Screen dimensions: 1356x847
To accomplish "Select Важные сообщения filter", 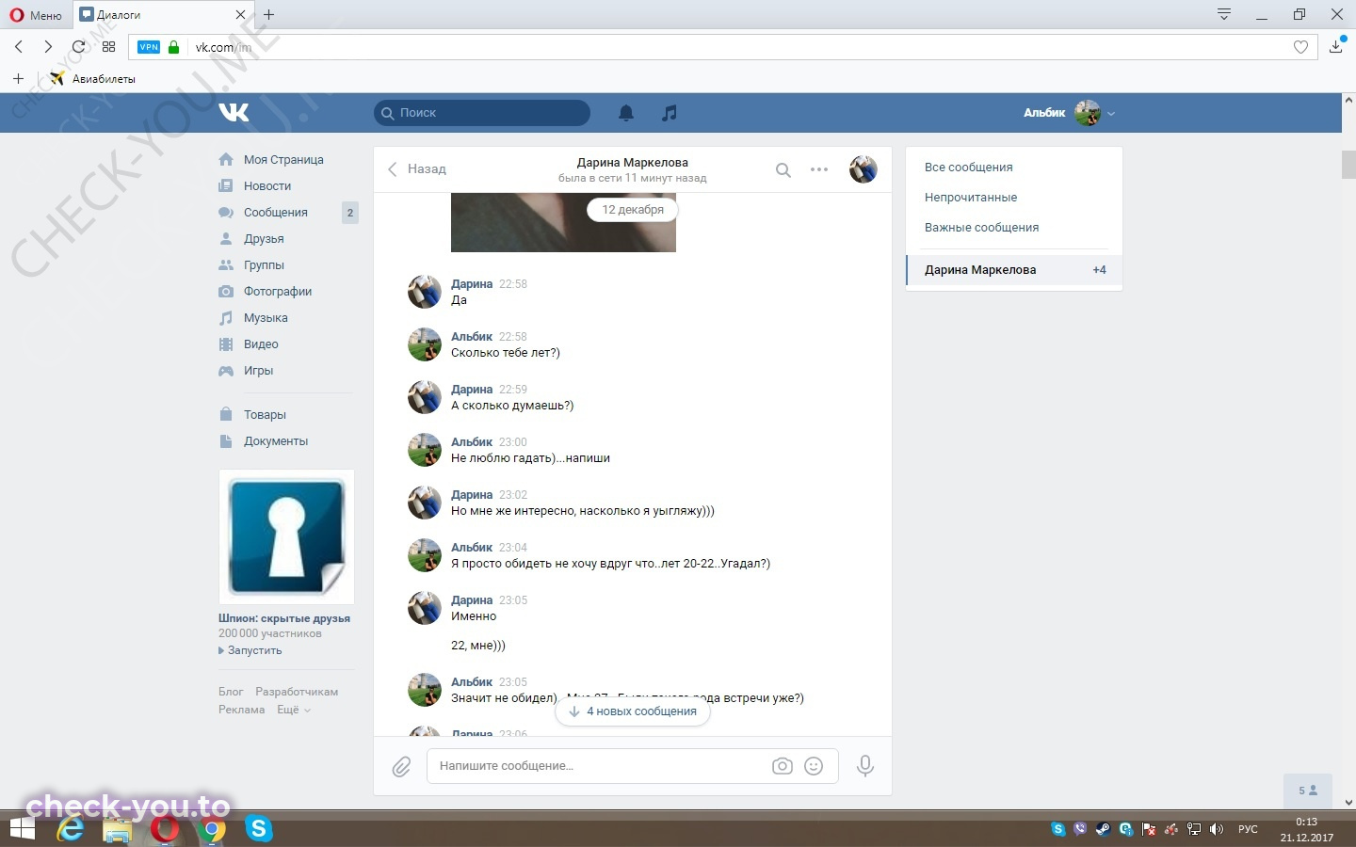I will click(x=981, y=228).
